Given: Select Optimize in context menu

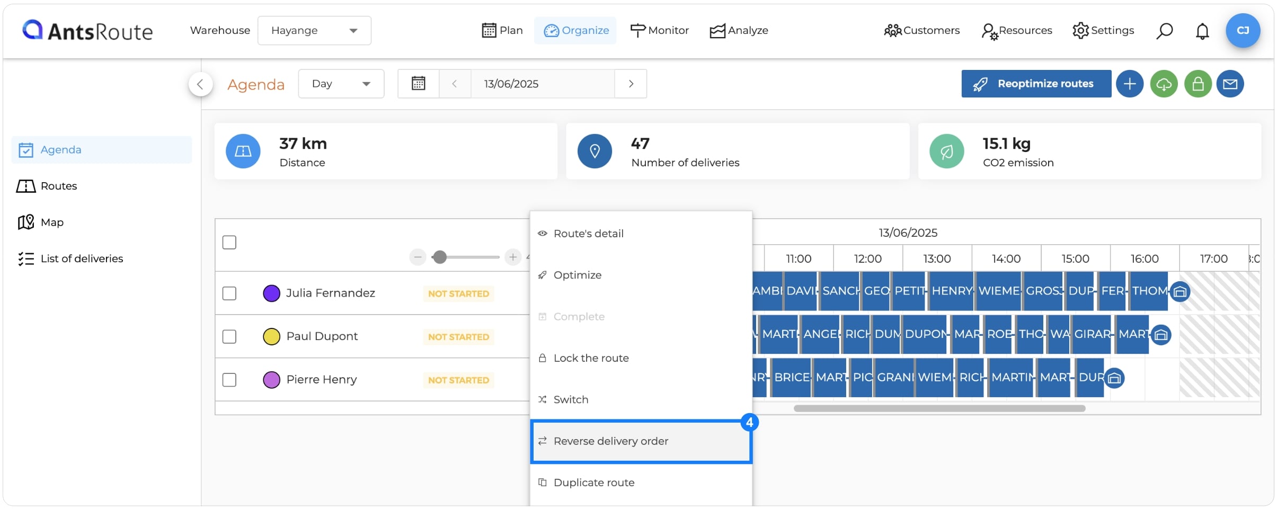Looking at the screenshot, I should (x=641, y=275).
